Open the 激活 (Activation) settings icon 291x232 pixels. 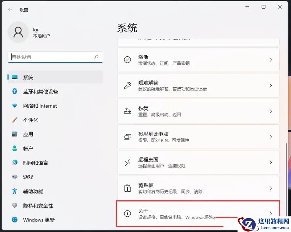click(x=127, y=59)
